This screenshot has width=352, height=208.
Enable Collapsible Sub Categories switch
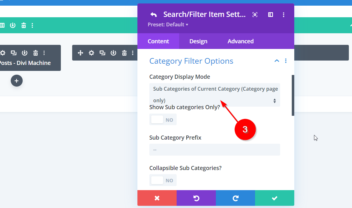pyautogui.click(x=163, y=180)
